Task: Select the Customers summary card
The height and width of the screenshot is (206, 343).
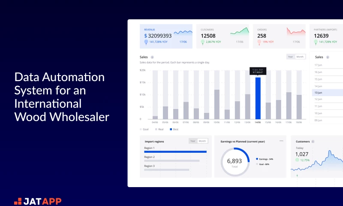Action: point(223,36)
